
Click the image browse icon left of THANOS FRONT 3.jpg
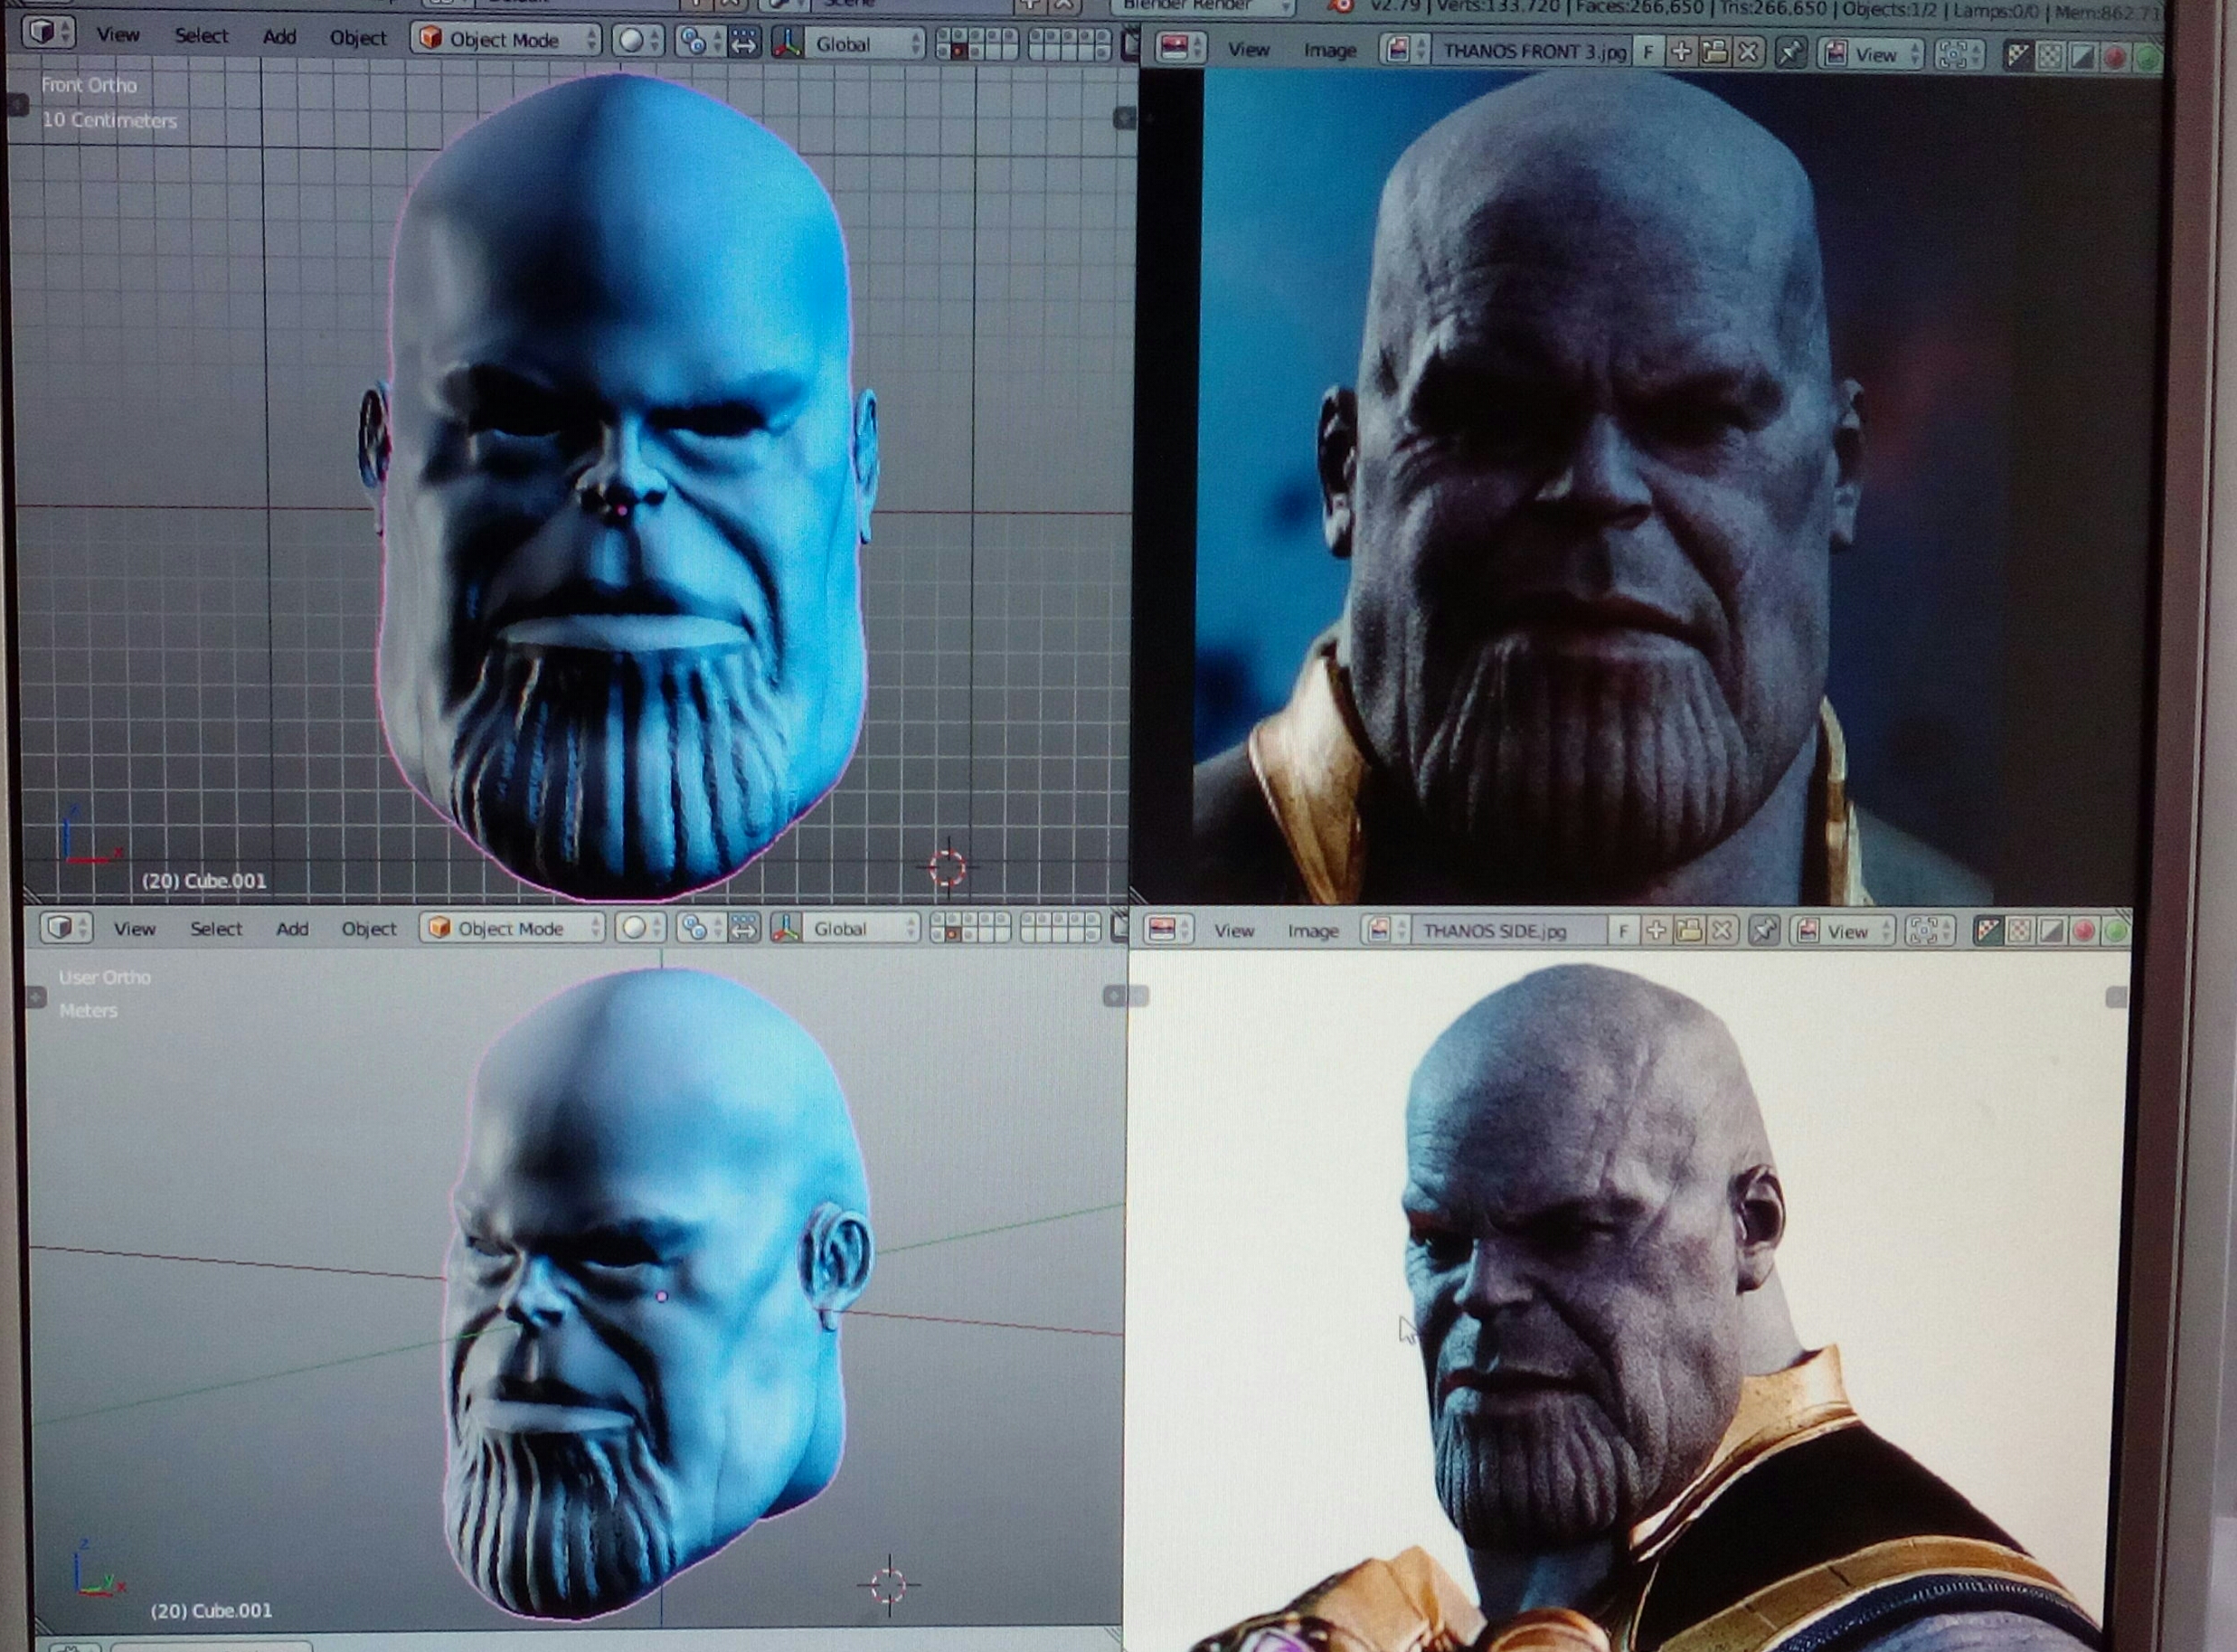point(1398,50)
